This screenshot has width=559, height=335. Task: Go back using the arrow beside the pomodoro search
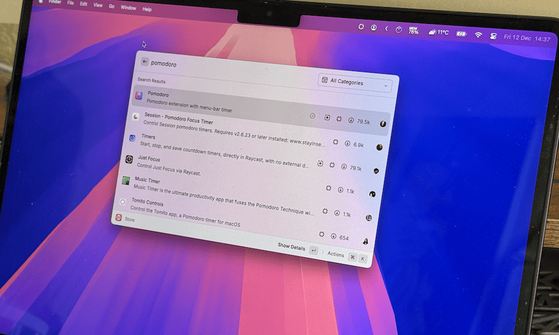coord(145,62)
